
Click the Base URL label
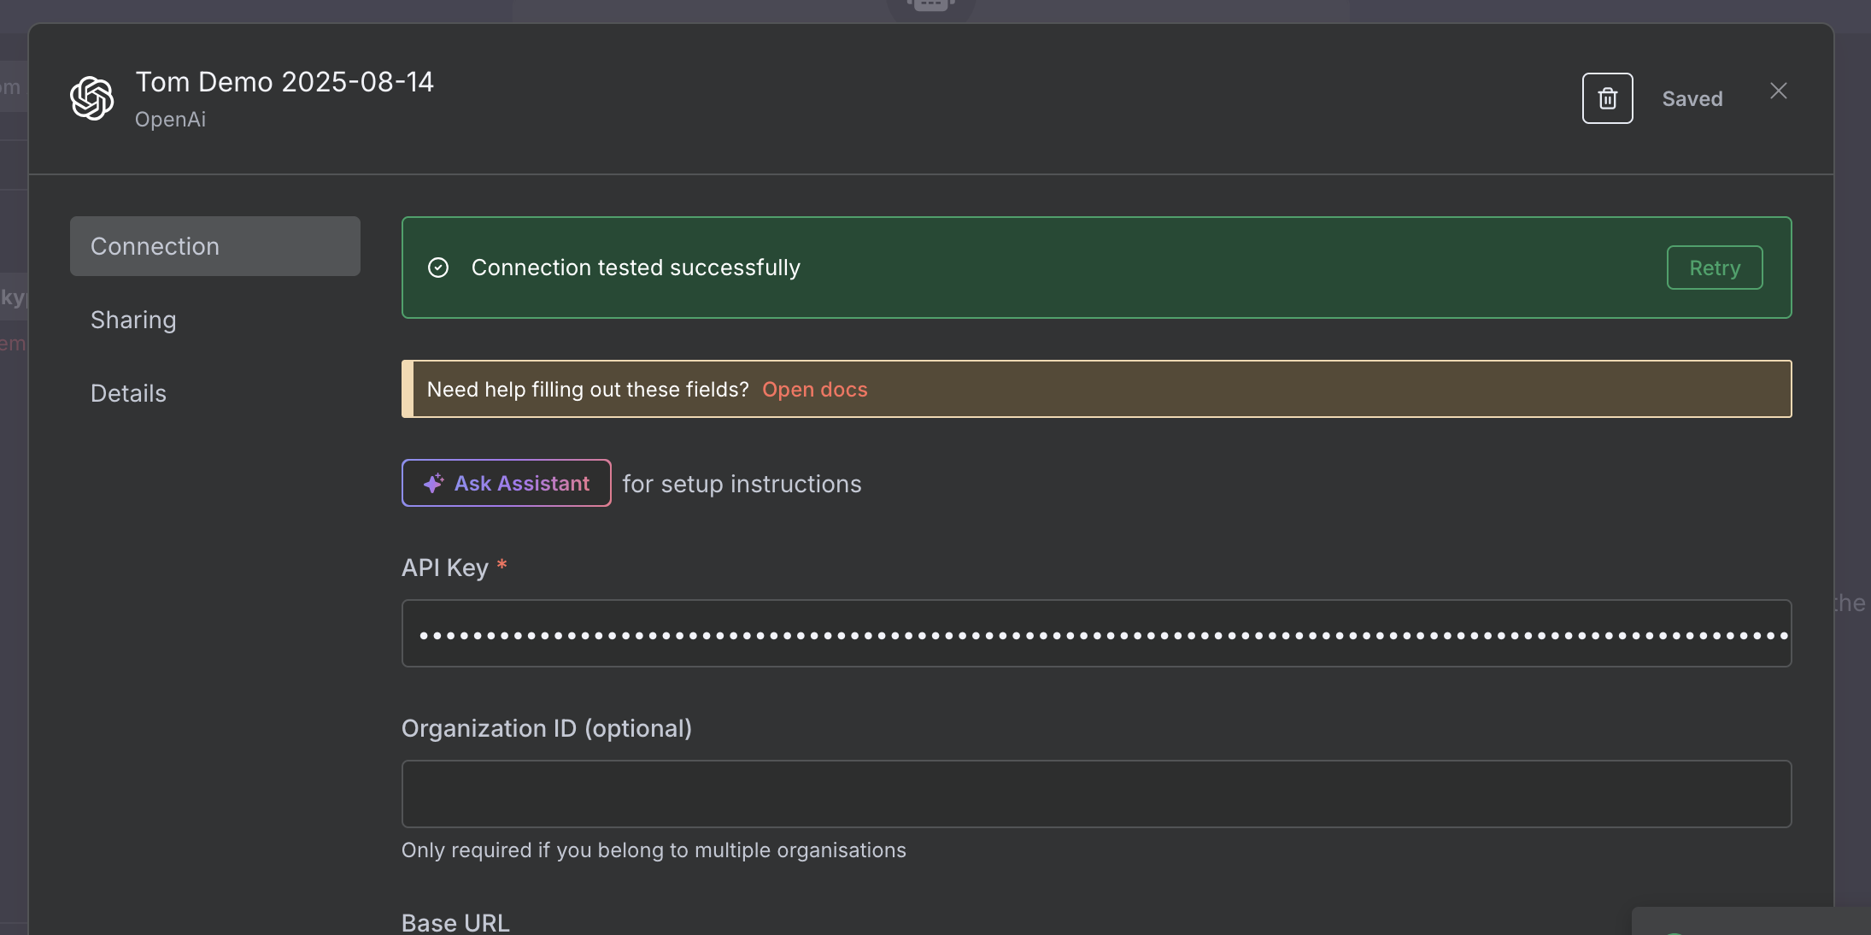point(455,922)
